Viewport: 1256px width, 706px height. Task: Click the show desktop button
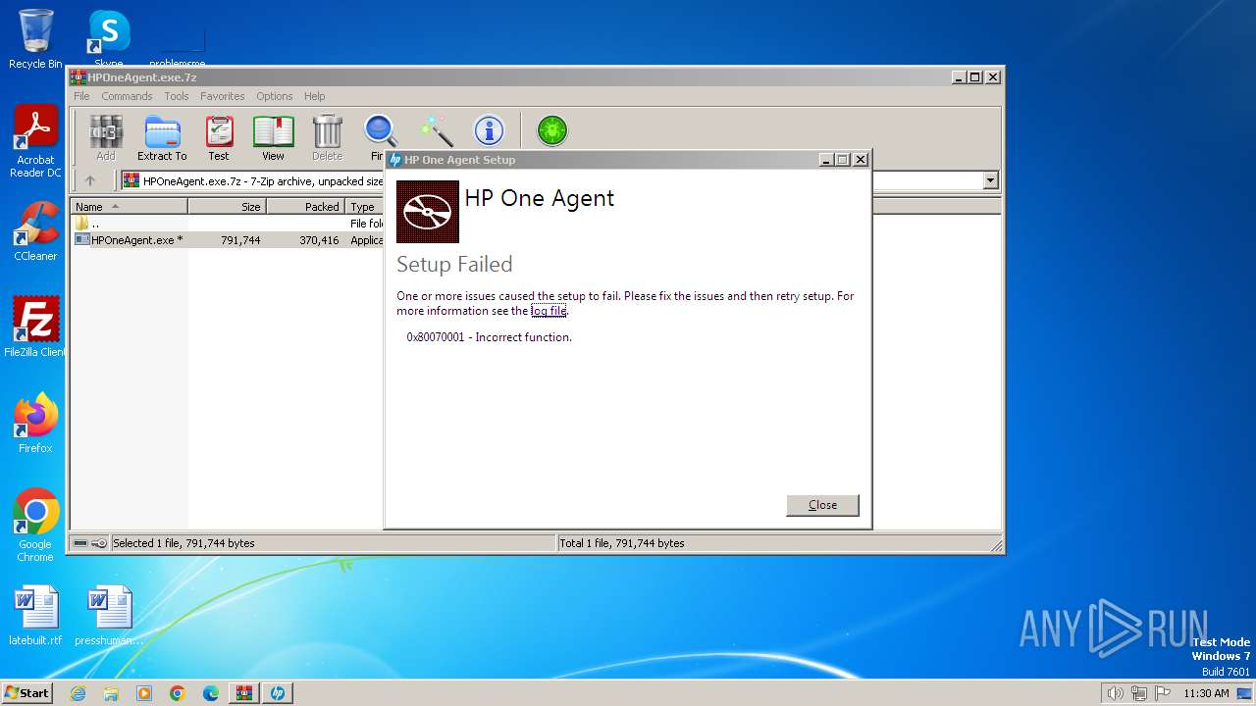1245,693
